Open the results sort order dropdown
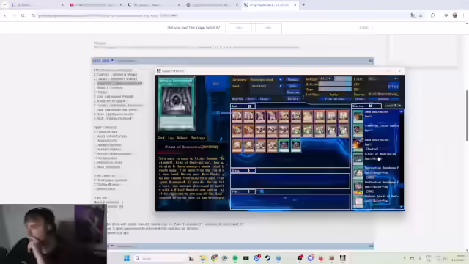469x264 pixels. tap(393, 106)
